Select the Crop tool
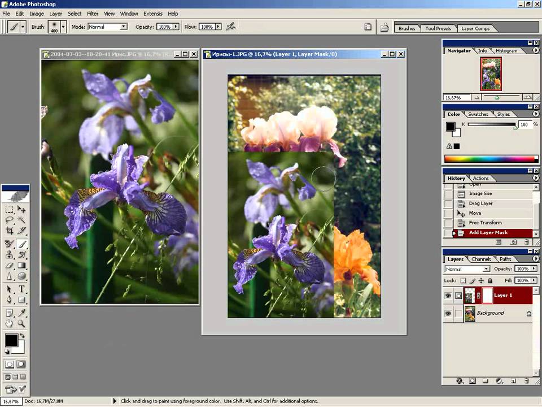The height and width of the screenshot is (407, 542). [10, 231]
